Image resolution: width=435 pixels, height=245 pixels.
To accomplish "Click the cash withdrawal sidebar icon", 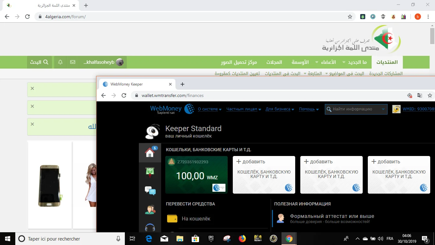I will tap(150, 172).
